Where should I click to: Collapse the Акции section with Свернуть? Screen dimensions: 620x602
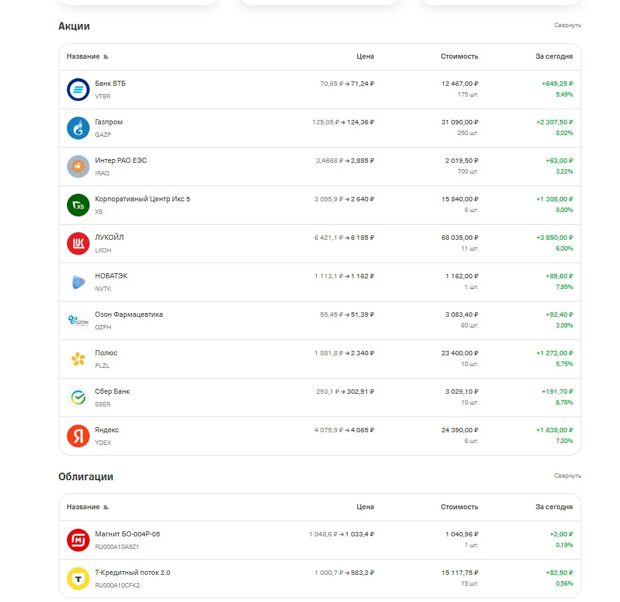coord(568,25)
